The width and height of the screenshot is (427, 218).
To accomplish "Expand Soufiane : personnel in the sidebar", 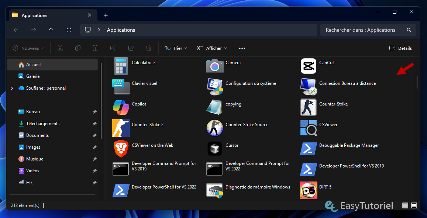I will pos(11,88).
